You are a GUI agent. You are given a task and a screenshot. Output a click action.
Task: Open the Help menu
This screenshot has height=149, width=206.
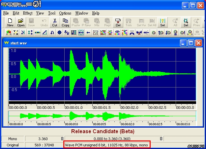[96, 13]
